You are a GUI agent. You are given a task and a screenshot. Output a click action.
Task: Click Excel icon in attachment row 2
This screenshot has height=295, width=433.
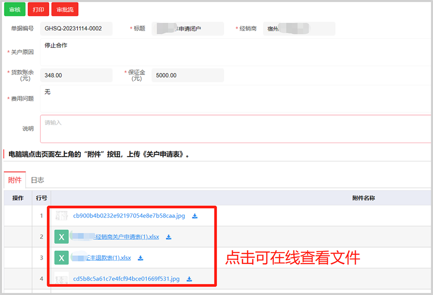[x=61, y=237]
